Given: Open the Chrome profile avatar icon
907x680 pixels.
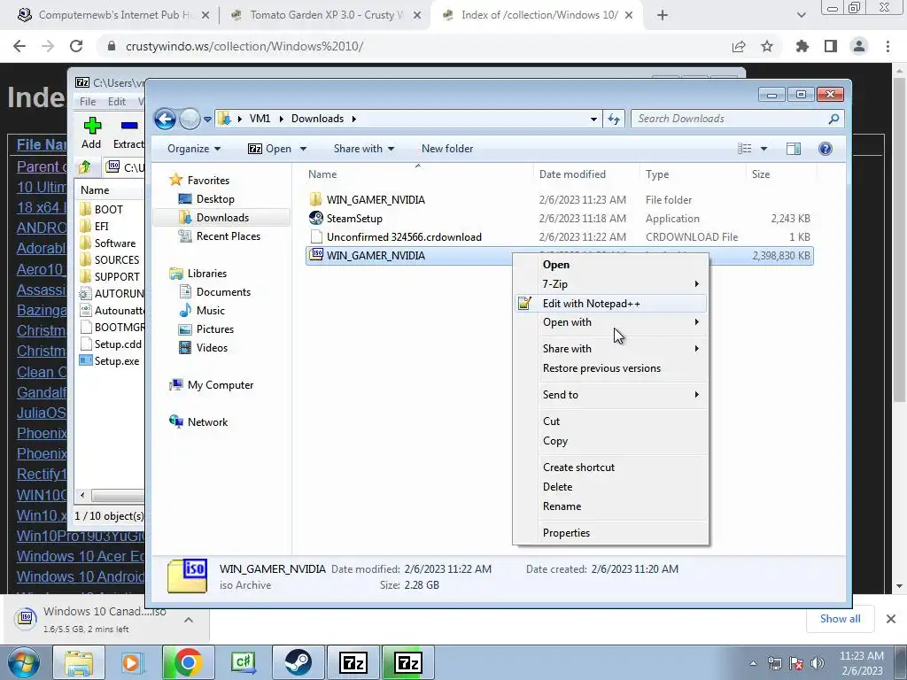Looking at the screenshot, I should point(859,46).
